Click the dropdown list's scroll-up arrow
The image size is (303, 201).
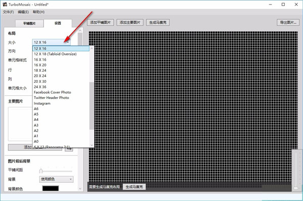coord(92,48)
